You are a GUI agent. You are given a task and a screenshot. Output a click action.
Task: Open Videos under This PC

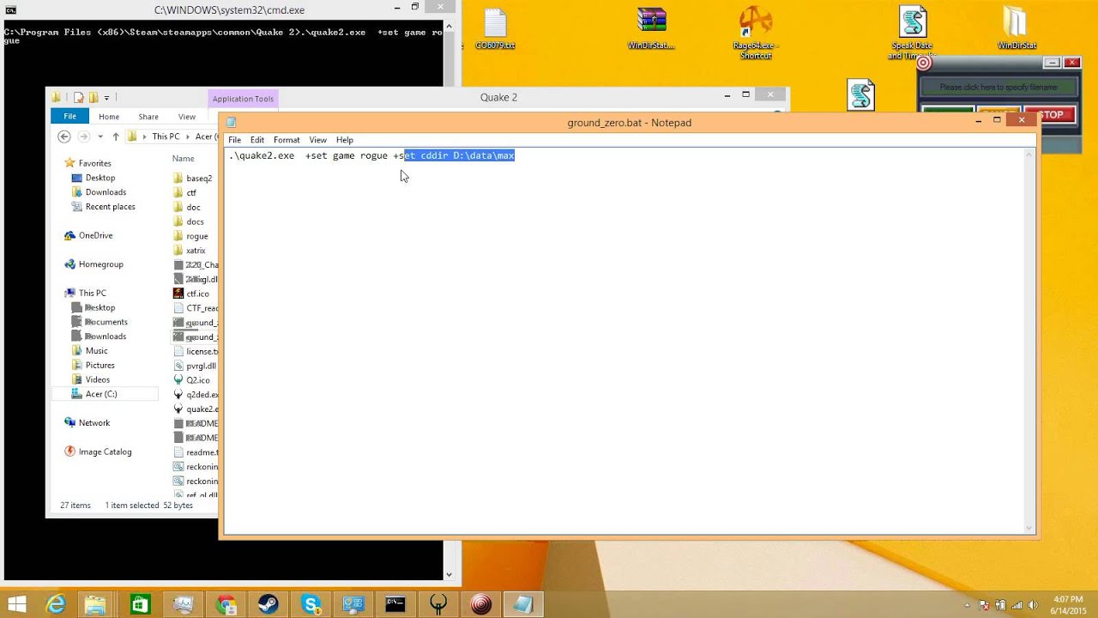[97, 379]
